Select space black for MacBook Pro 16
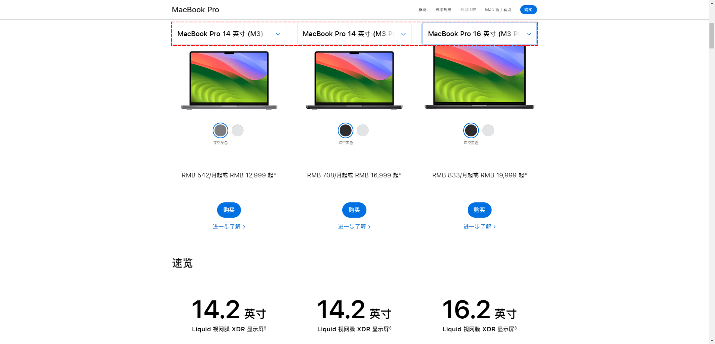This screenshot has height=344, width=715. click(471, 130)
